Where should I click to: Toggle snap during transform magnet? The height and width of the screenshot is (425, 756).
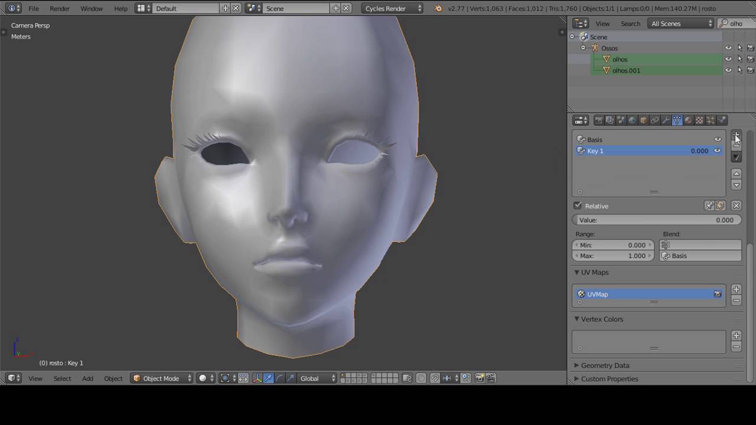coord(435,378)
